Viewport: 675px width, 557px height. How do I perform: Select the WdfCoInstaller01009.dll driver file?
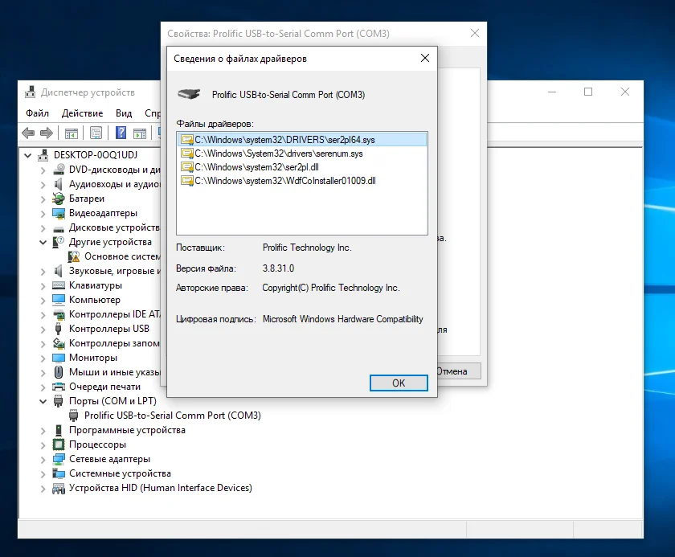tap(285, 181)
